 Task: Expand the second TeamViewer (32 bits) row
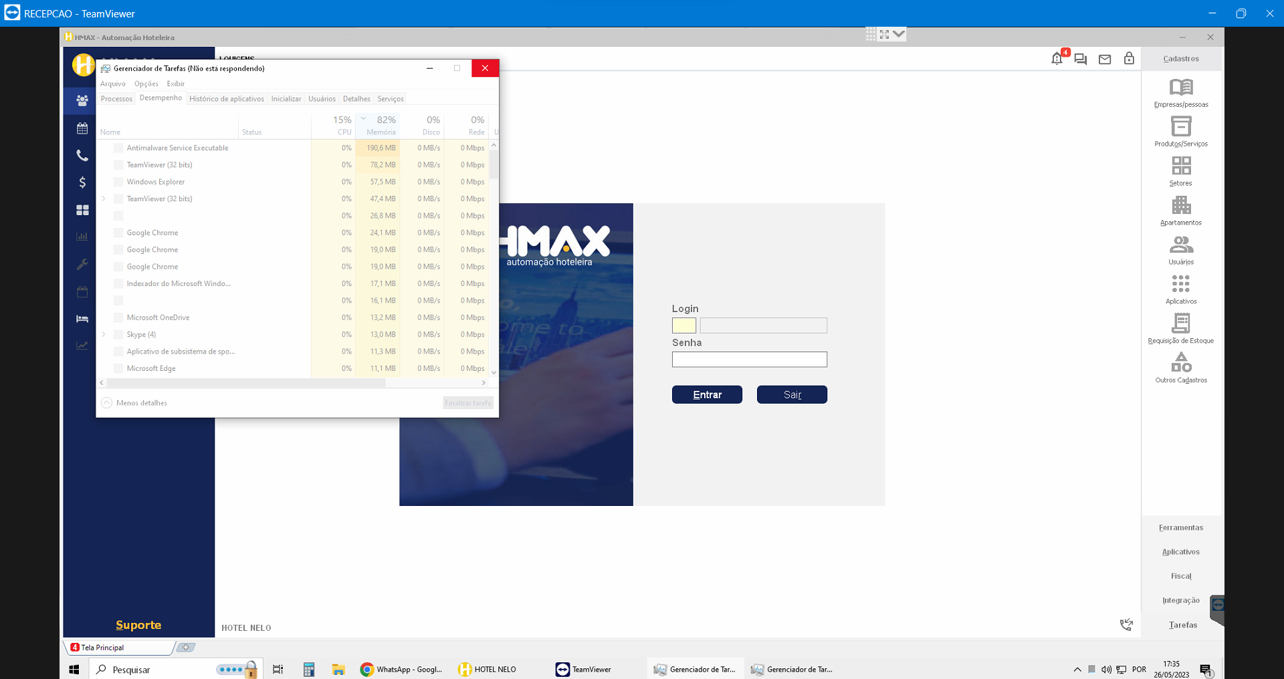pos(104,198)
